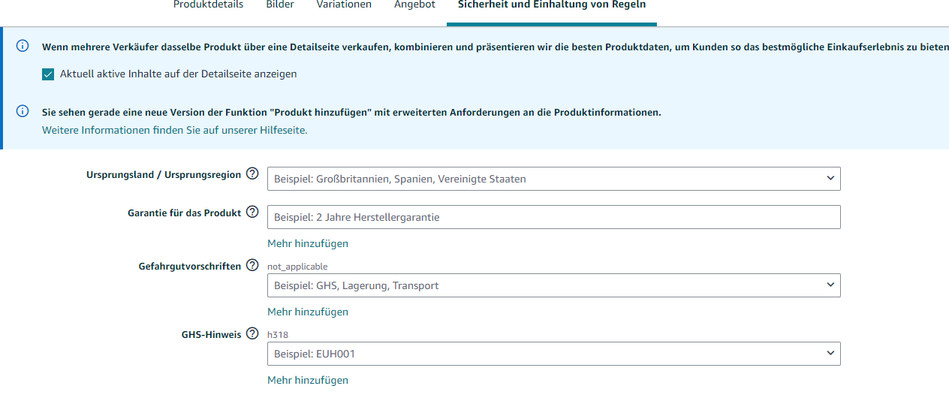Viewport: 949px width, 395px height.
Task: Go to the Variationen tab
Action: point(344,5)
